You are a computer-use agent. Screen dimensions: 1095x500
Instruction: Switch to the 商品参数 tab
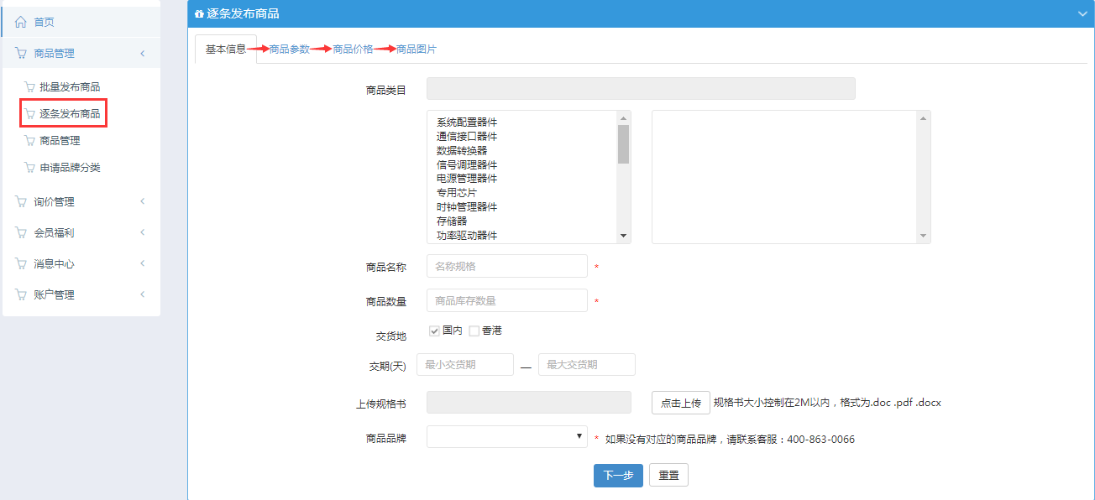pyautogui.click(x=290, y=49)
